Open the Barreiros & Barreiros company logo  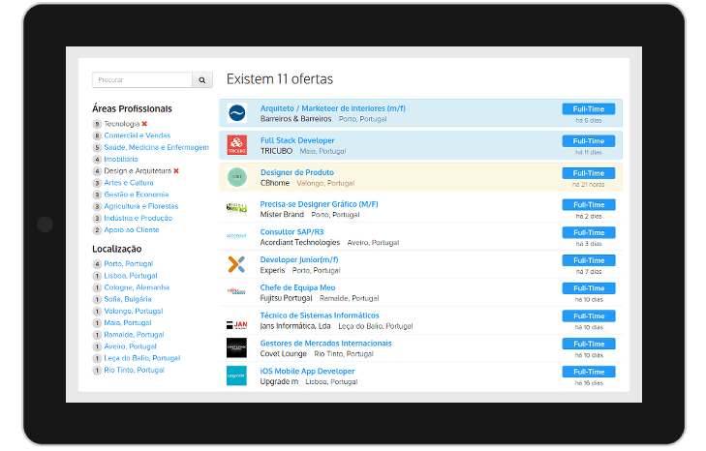[237, 113]
